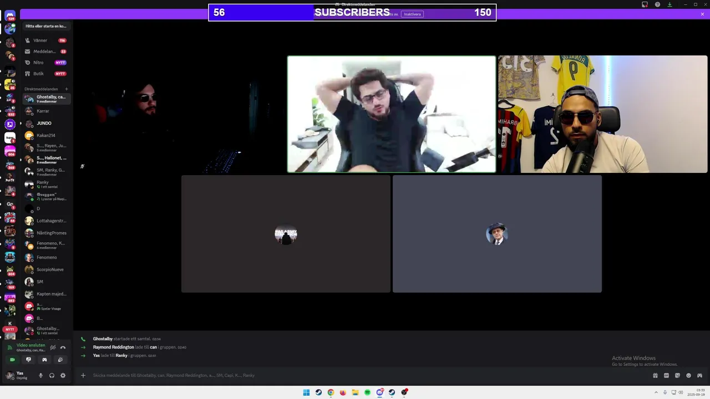Open Spotify from the taskbar

pyautogui.click(x=367, y=392)
